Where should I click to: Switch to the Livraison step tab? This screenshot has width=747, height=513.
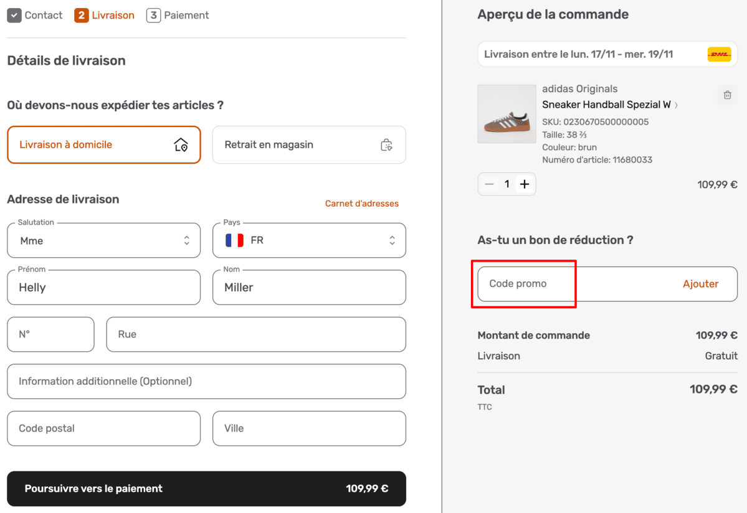(105, 16)
